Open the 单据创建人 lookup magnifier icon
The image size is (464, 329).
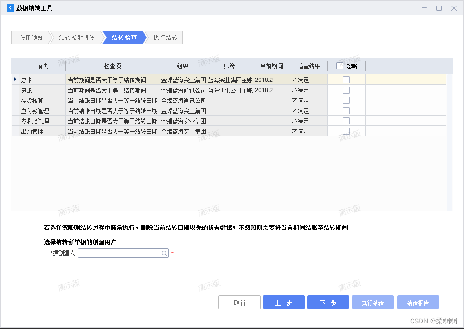pyautogui.click(x=164, y=252)
